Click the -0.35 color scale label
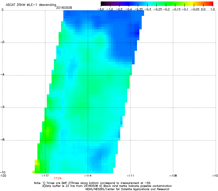The height and width of the screenshot is (191, 218). [x=139, y=9]
